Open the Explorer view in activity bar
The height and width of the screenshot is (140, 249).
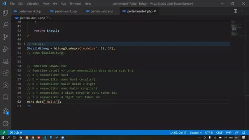click(x=5, y=13)
